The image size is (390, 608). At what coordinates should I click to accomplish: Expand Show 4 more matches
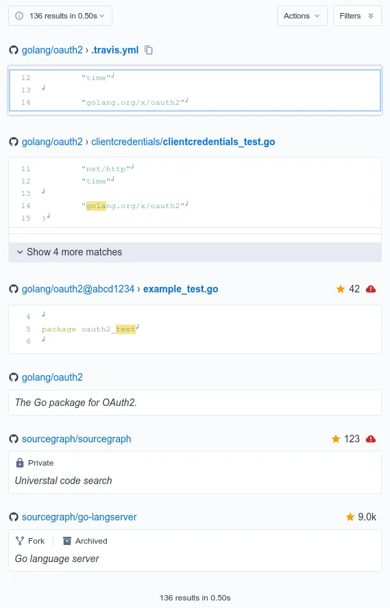coord(195,252)
